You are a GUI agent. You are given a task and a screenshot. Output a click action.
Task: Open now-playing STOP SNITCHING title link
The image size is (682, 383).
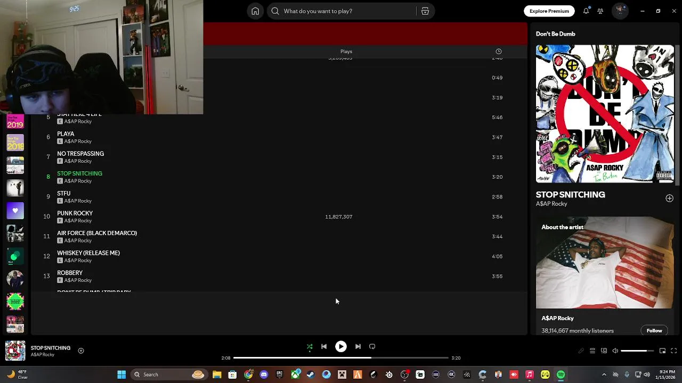(51, 348)
